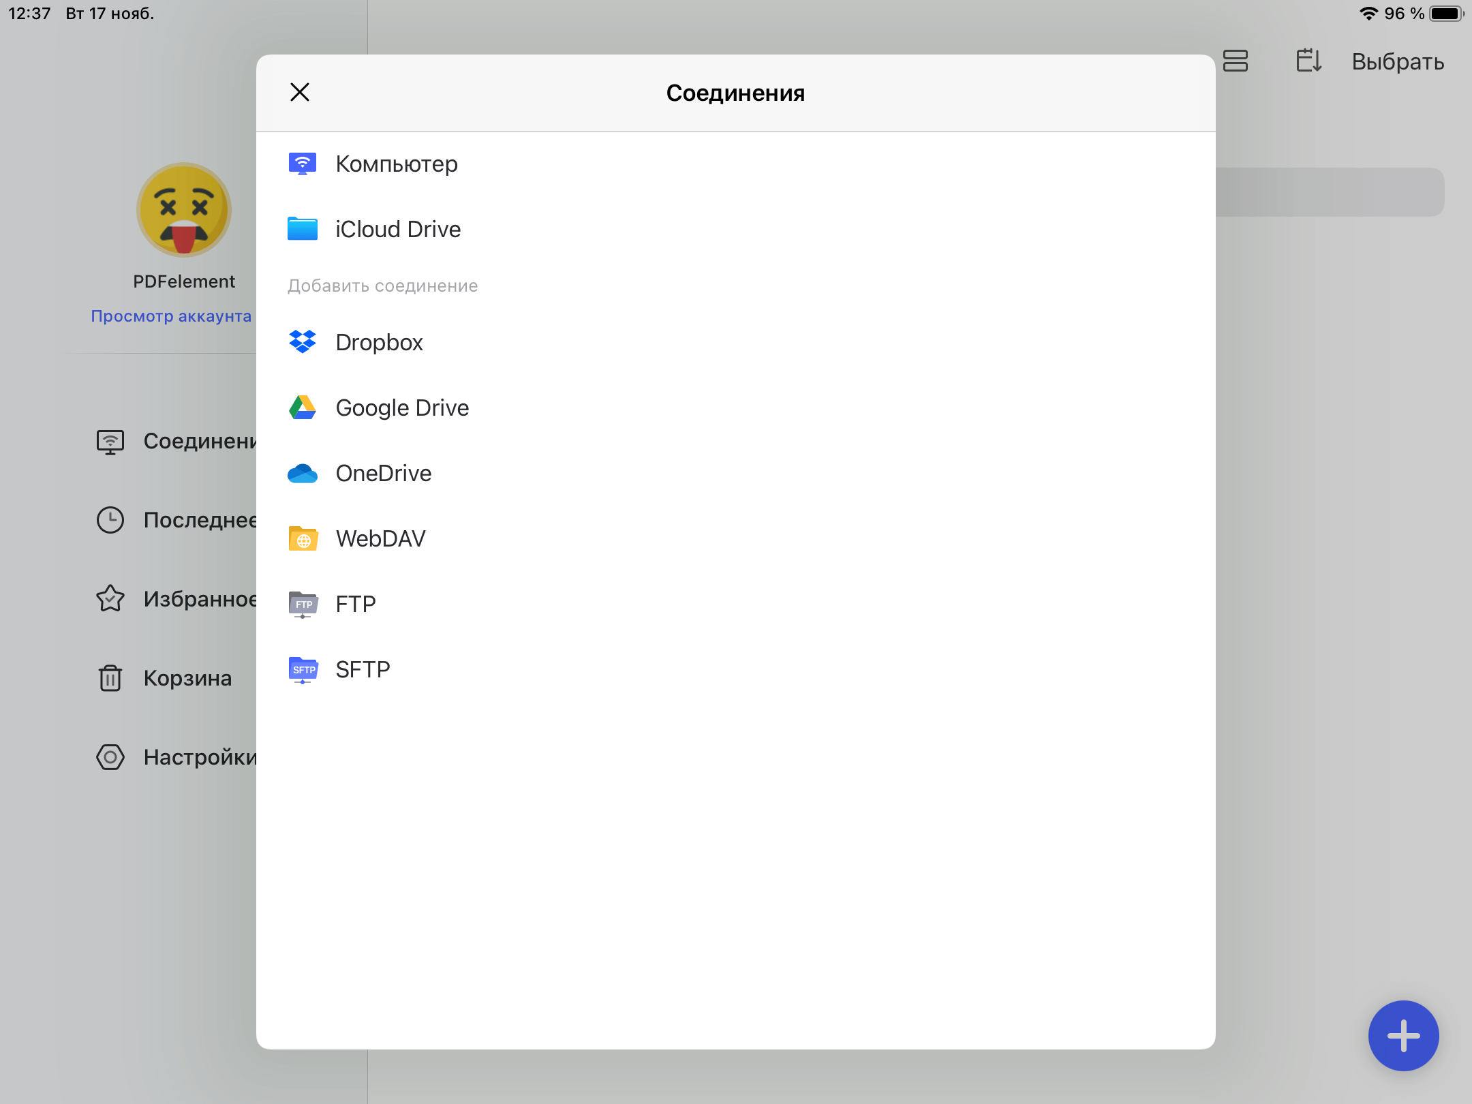Viewport: 1472px width, 1104px height.
Task: Connect a OneDrive account
Action: pos(383,473)
